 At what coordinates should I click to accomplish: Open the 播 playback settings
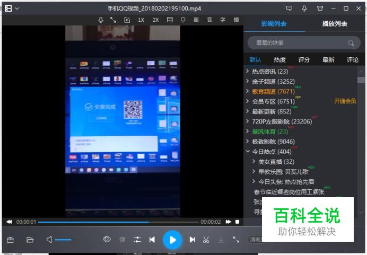[236, 20]
